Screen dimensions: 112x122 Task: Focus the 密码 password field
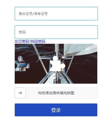56,32
